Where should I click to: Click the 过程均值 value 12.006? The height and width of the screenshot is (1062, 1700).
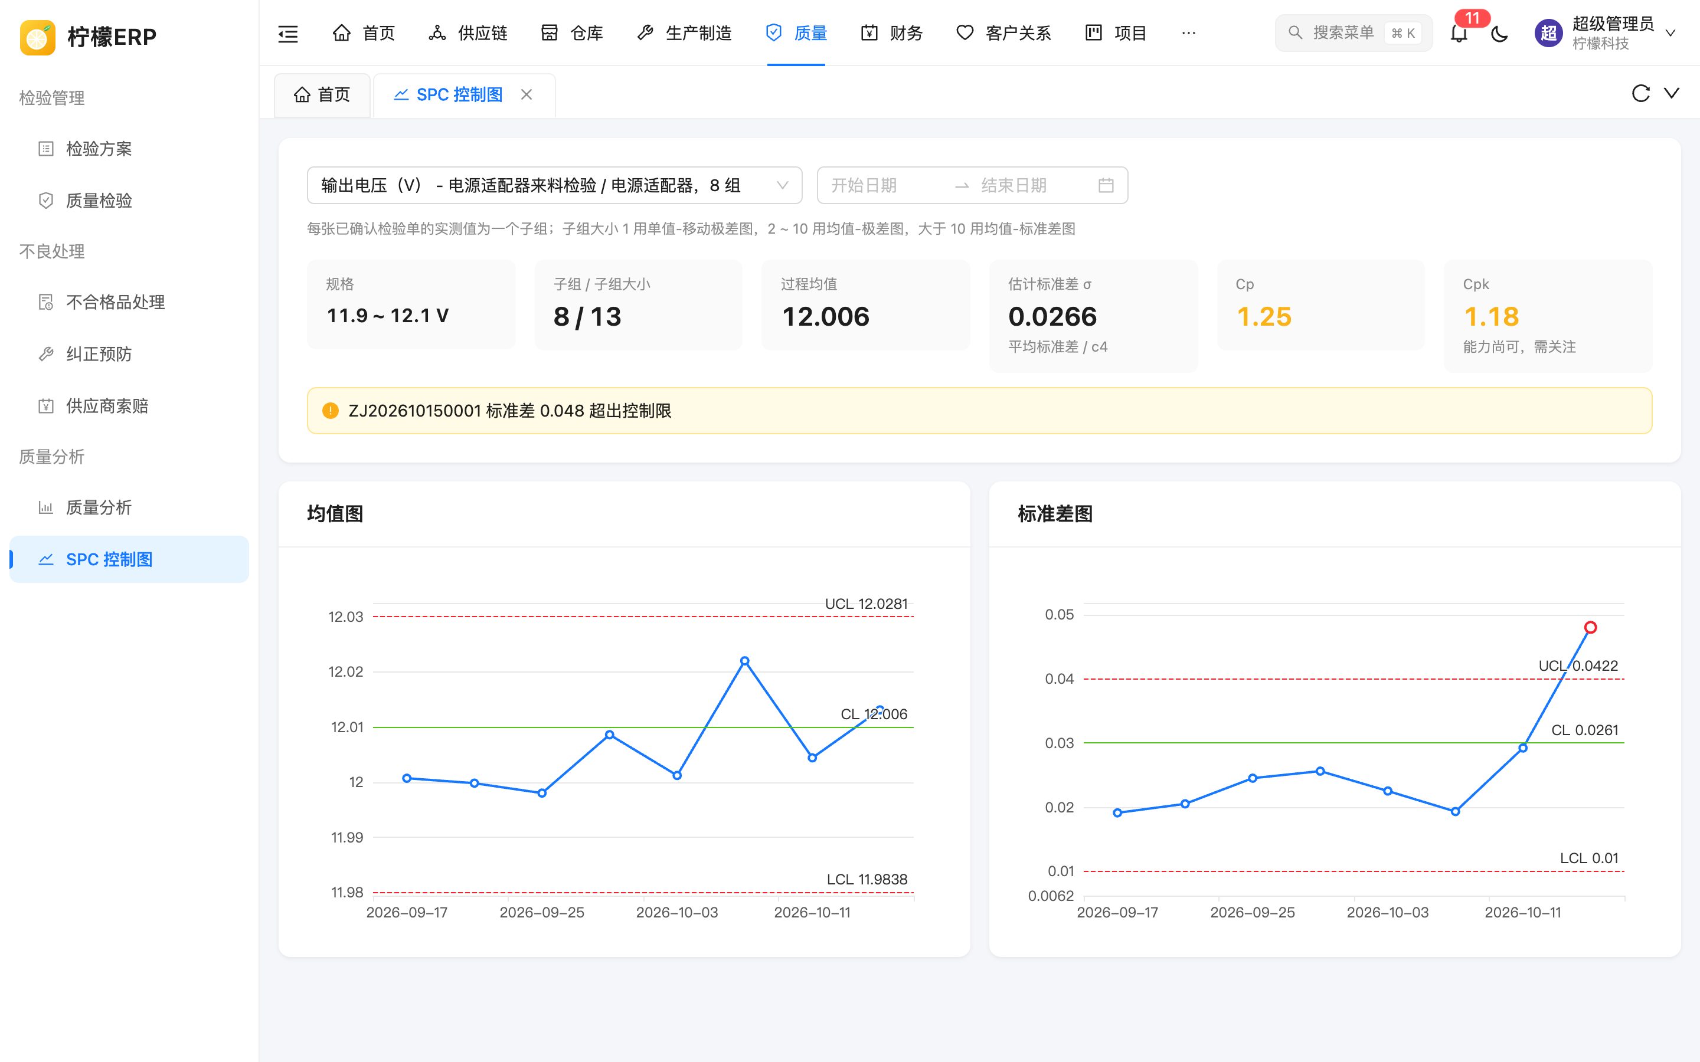pyautogui.click(x=825, y=317)
